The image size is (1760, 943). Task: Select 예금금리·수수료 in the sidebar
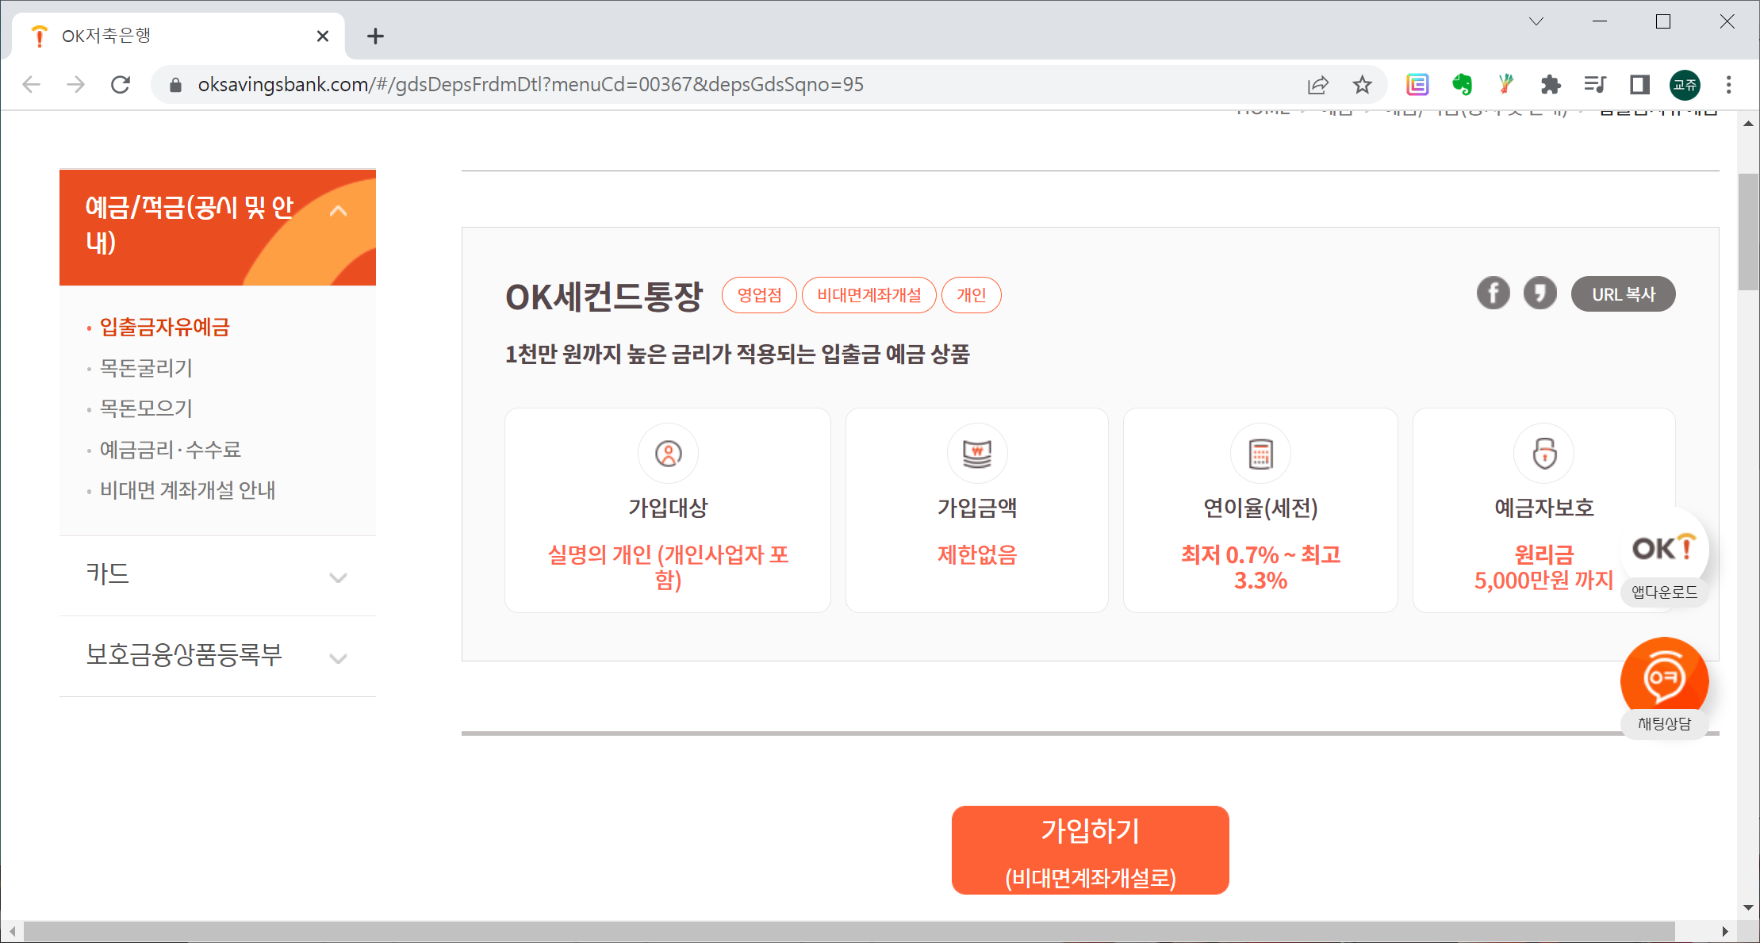tap(170, 450)
